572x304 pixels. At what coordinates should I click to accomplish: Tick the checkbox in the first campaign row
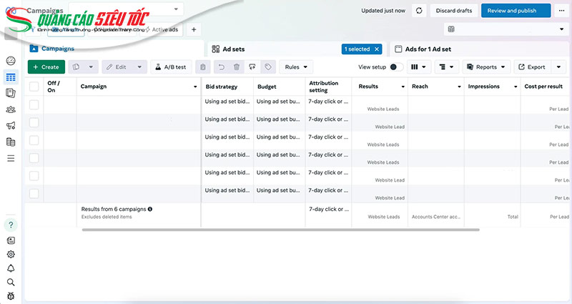34,104
